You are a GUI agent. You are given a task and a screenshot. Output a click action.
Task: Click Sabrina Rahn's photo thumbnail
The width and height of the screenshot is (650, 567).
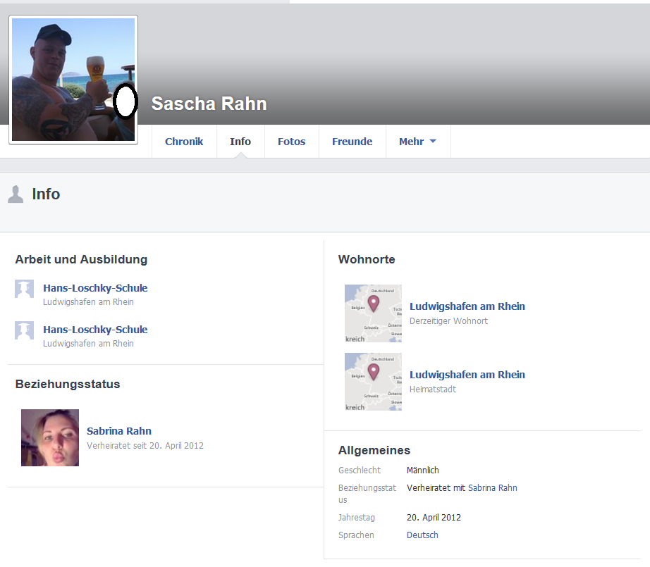coord(50,437)
